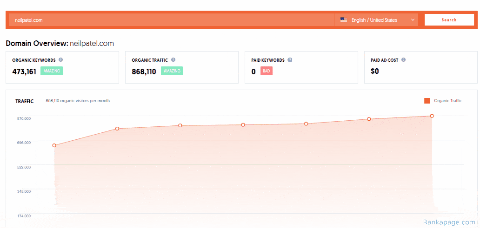Click the 868,110 organic traffic value
Viewport: 480px width, 228px height.
[144, 72]
